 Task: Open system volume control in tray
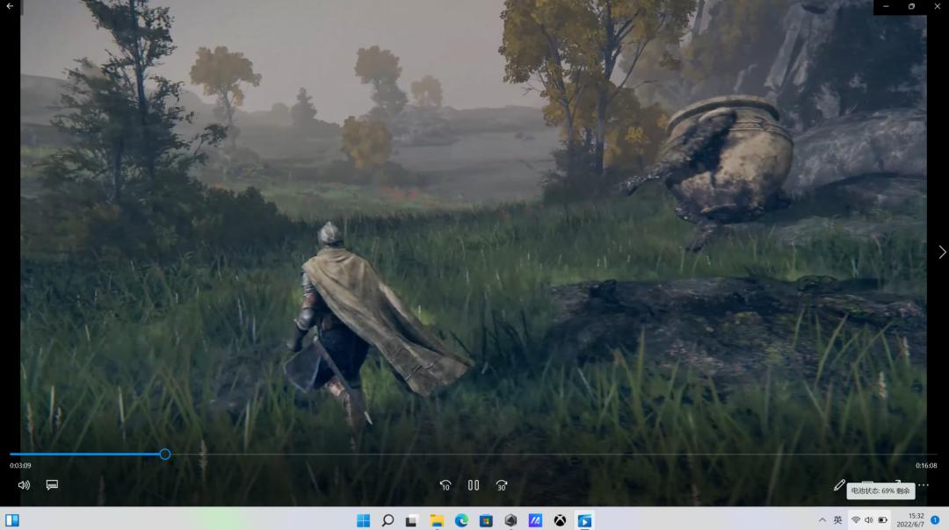[x=868, y=520]
